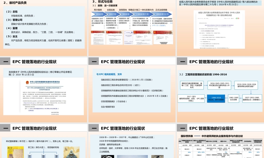
Task: Click the ancient building illustration on the 样式雷 slide
Action: coord(71,152)
